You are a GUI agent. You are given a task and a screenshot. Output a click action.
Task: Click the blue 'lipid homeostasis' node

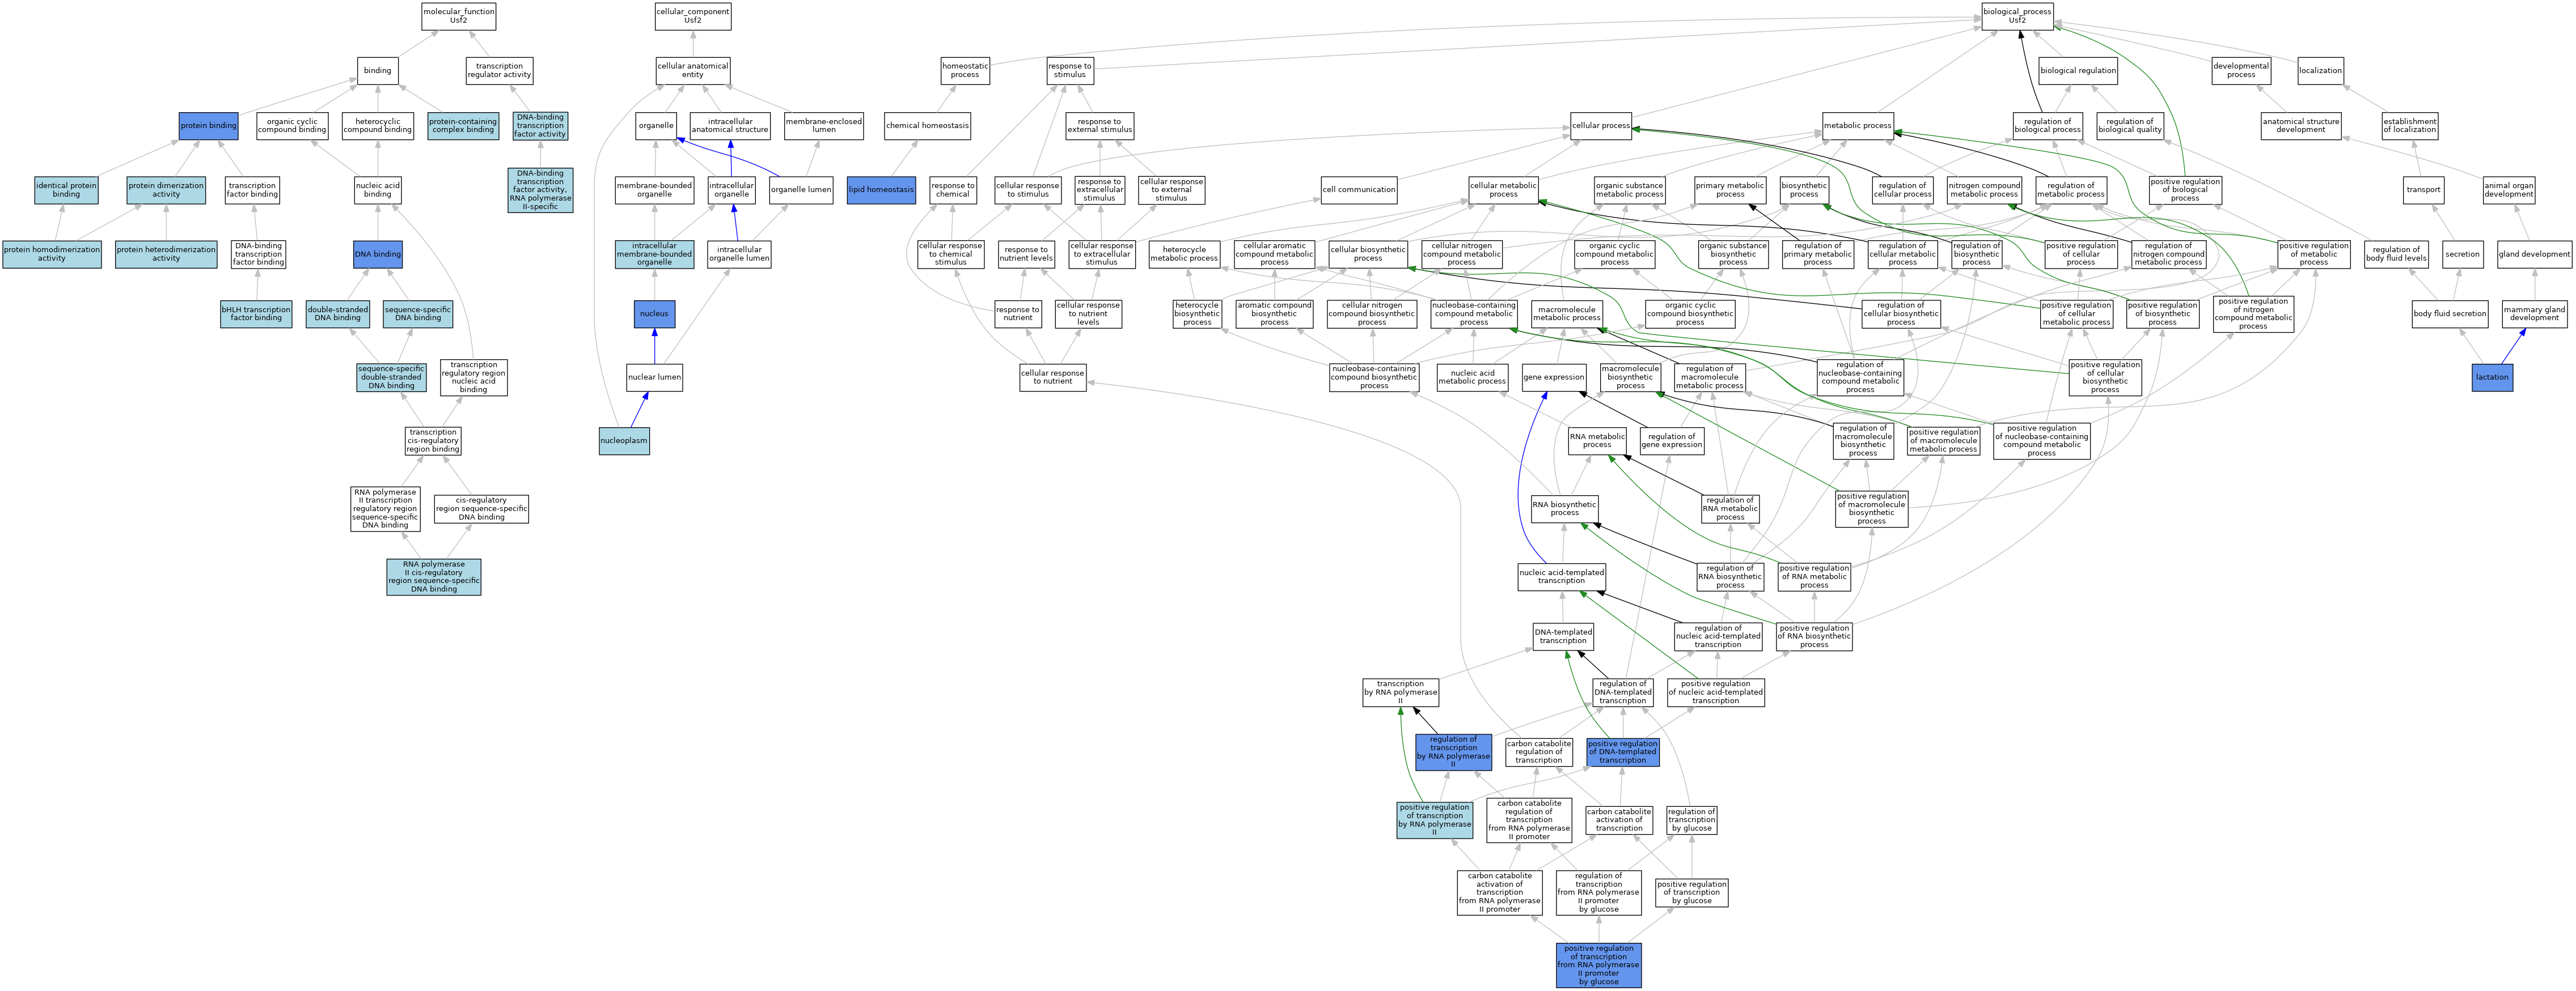[881, 190]
